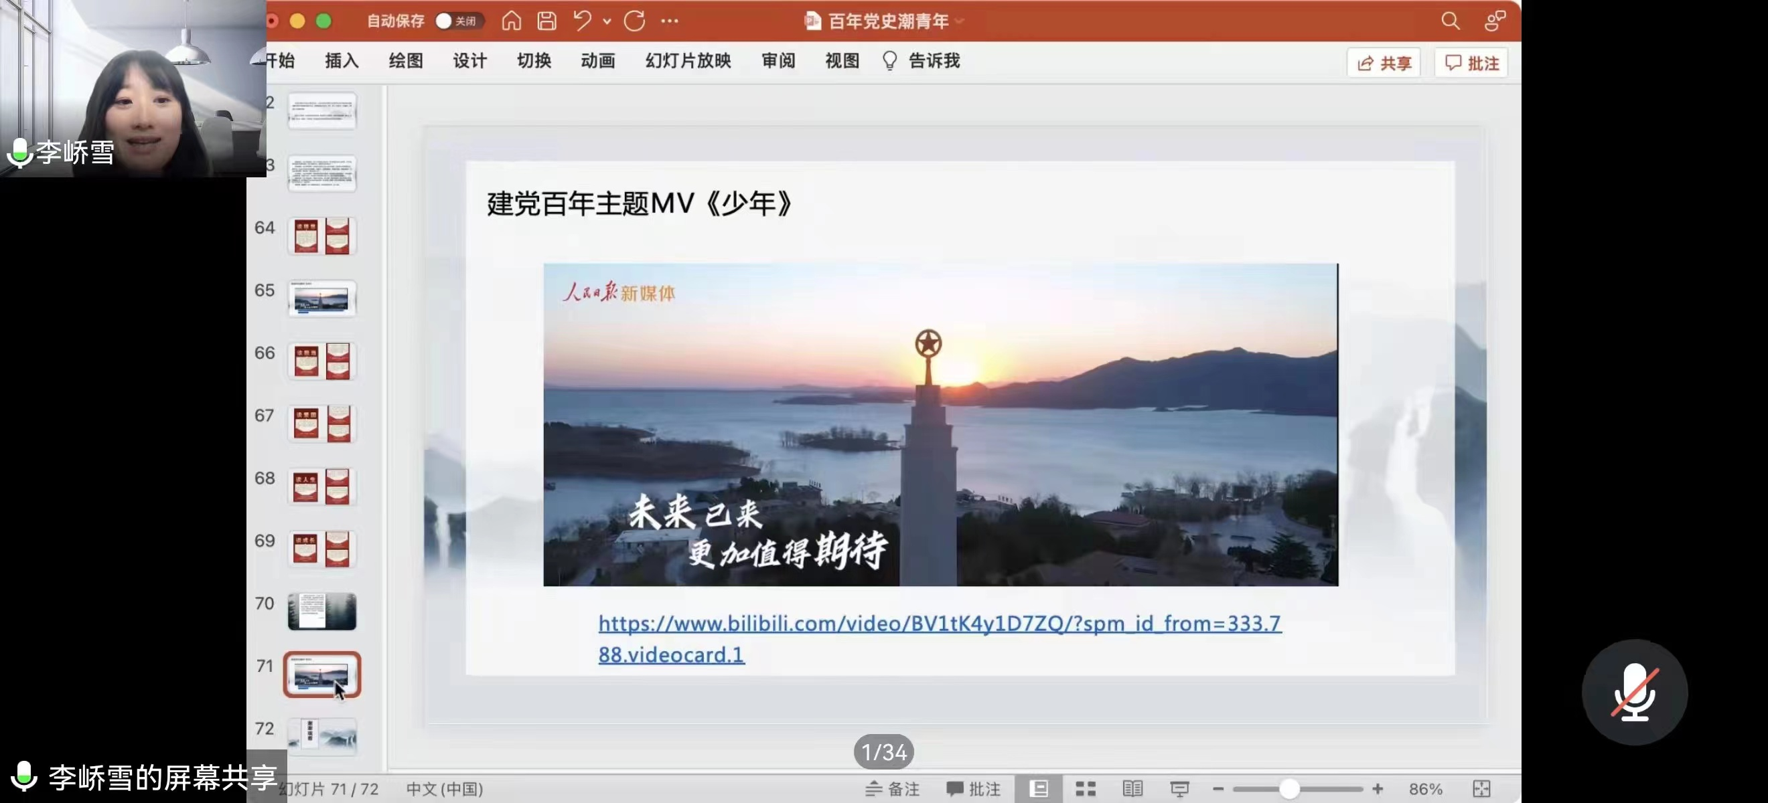Screen dimensions: 1768x803
Task: Open the 幻灯片放映 ribbon tab
Action: (687, 60)
